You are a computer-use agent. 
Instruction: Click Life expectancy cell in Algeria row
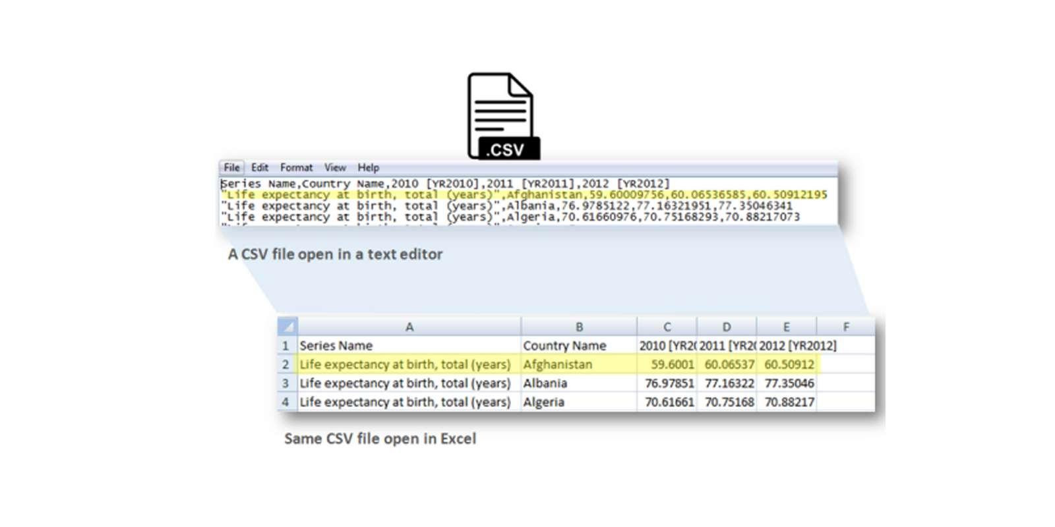click(409, 402)
